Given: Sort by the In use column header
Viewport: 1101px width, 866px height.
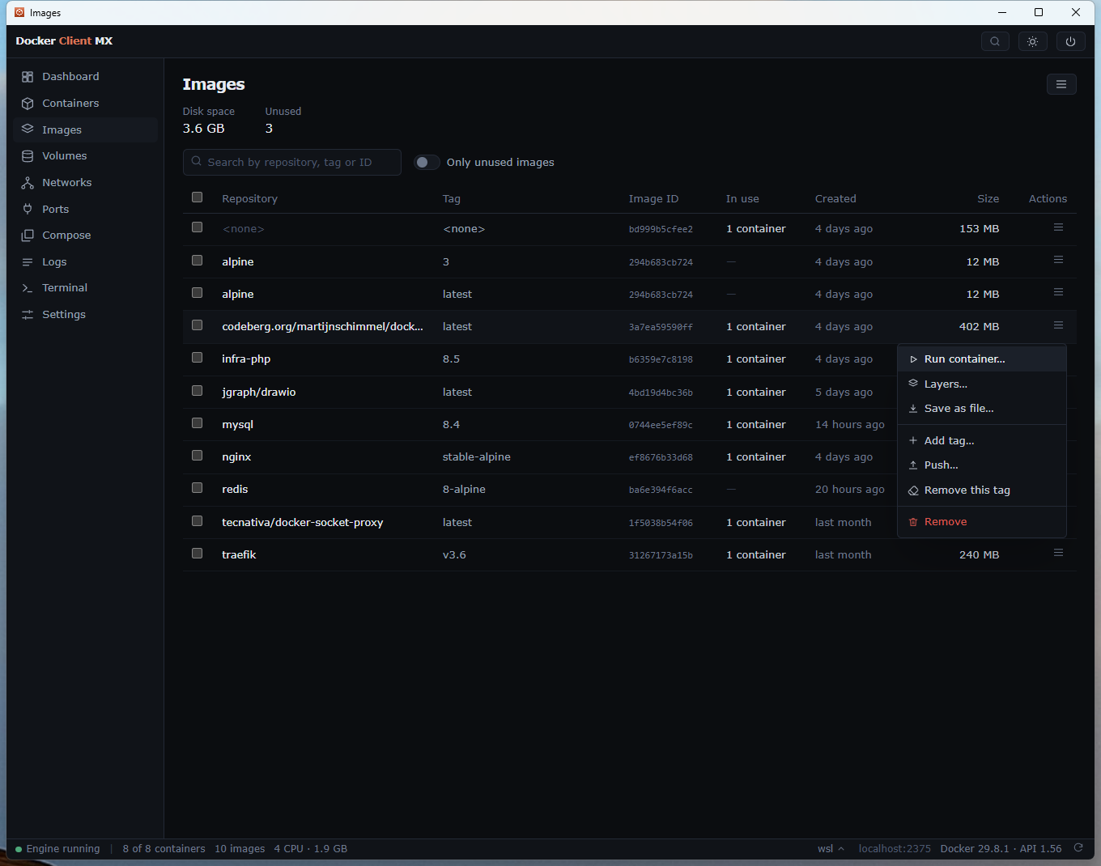Looking at the screenshot, I should 742,198.
